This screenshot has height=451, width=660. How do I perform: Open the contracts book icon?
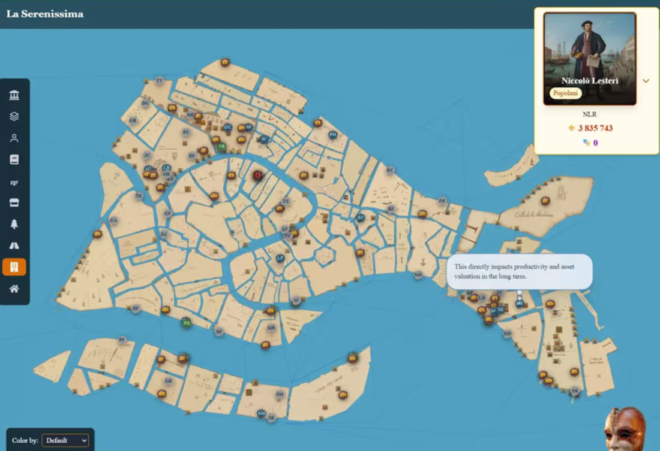pos(14,159)
